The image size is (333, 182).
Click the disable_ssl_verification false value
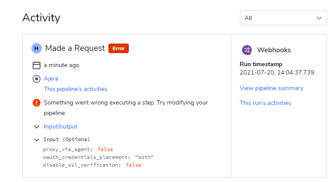(133, 165)
